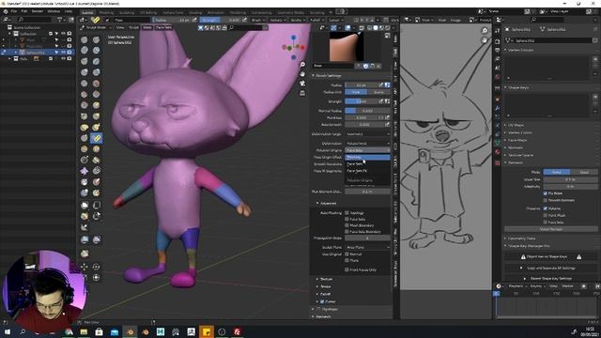The height and width of the screenshot is (338, 601).
Task: Choose Topology in Rotation Origins list
Action: (367, 157)
